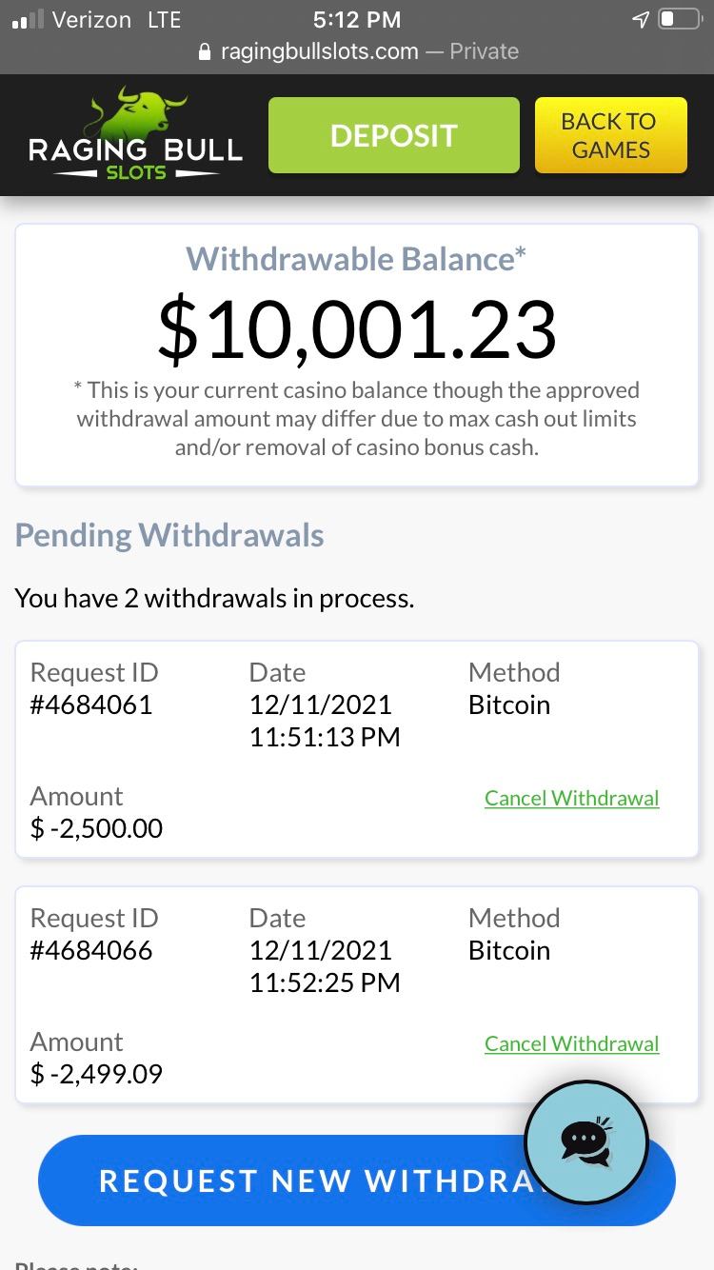Tap the battery icon in status bar
Viewport: 714px width, 1270px height.
point(679,20)
